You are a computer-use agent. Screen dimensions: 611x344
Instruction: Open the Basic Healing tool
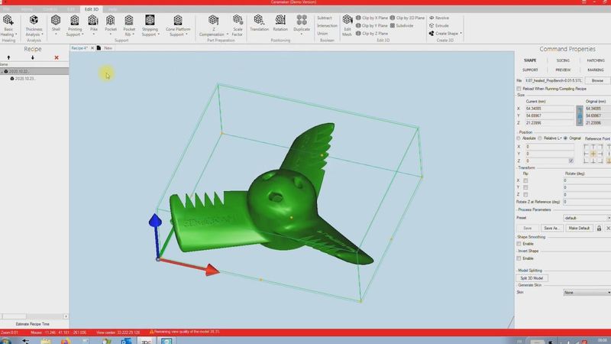click(9, 21)
